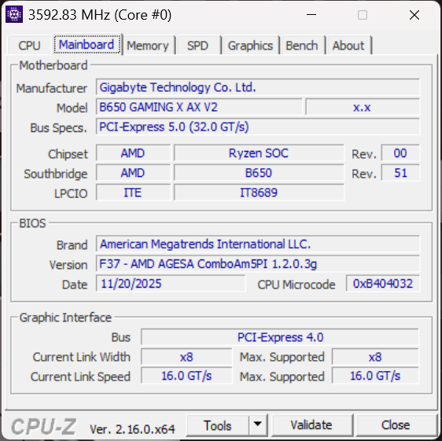Click the Southbridge B650 field

[259, 173]
